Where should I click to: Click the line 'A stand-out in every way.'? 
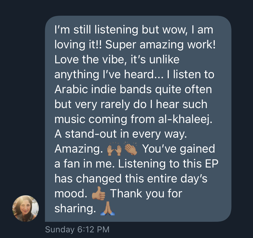(121, 134)
